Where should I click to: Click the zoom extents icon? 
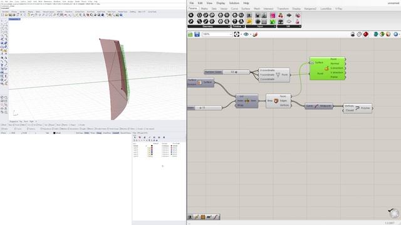click(x=237, y=34)
